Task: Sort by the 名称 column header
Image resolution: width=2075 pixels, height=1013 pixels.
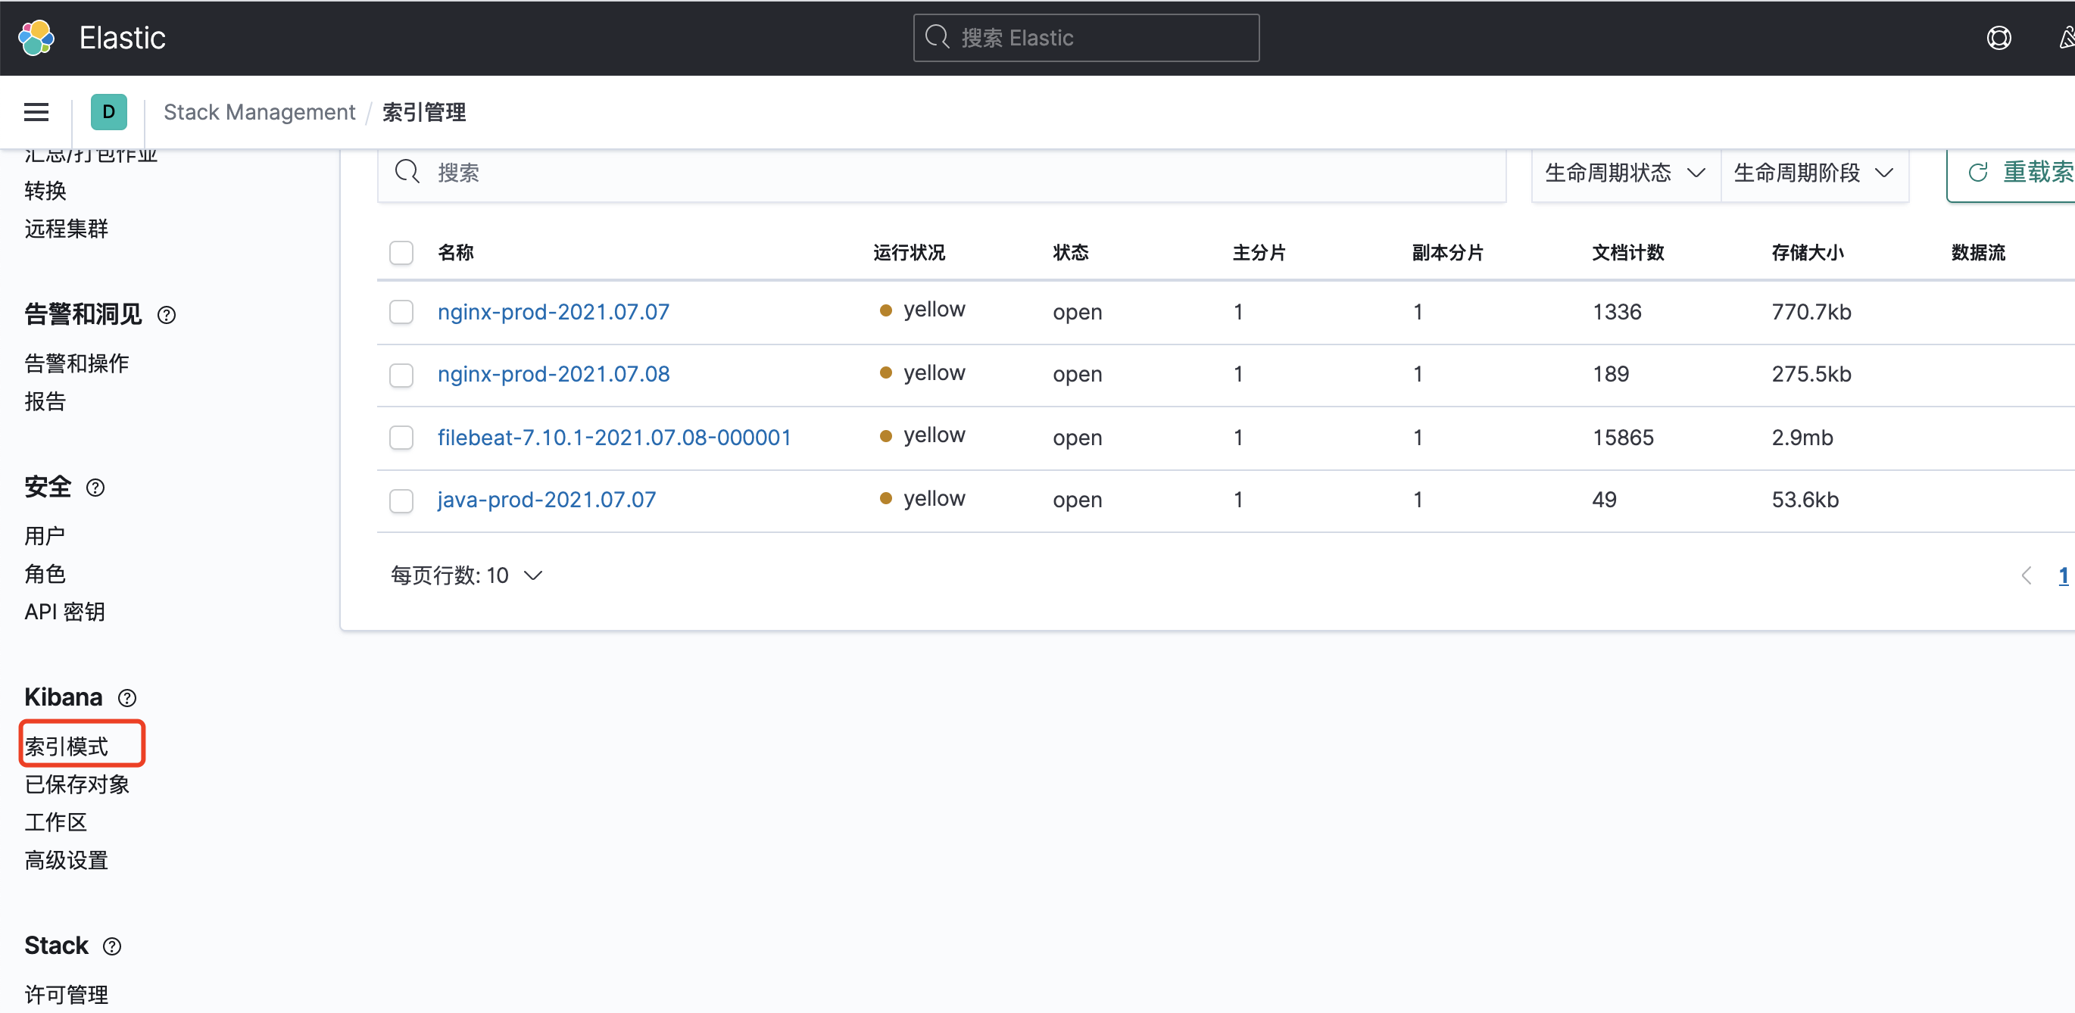Action: click(455, 252)
